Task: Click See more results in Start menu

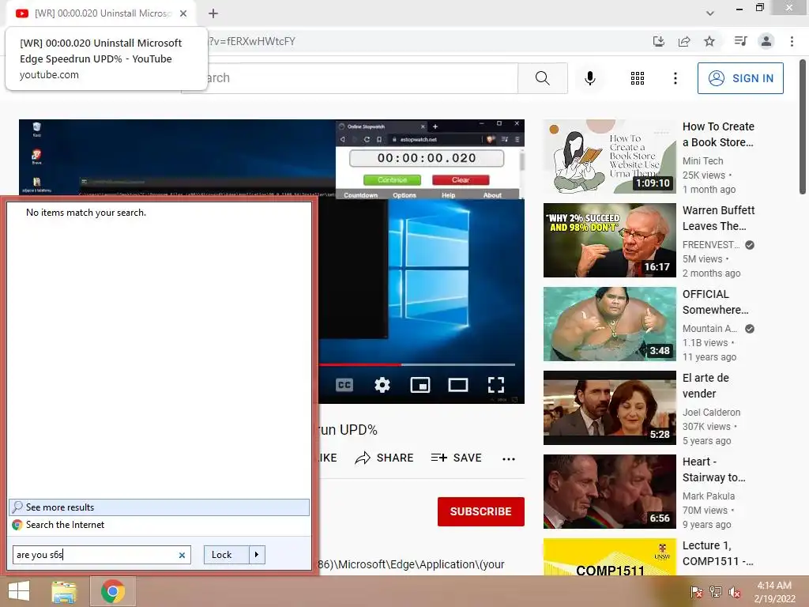Action: pos(159,507)
